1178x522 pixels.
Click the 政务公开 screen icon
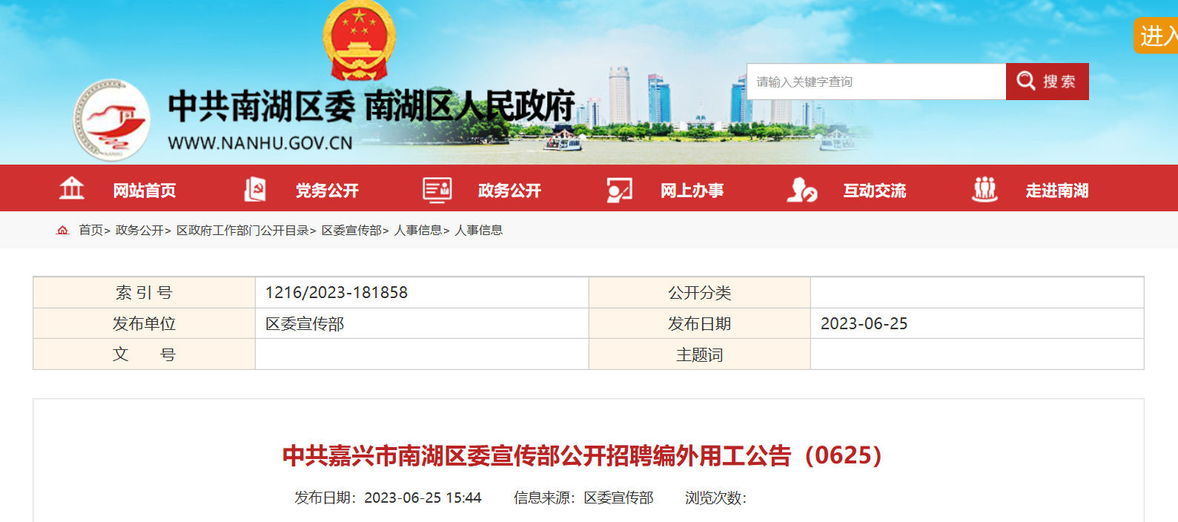(x=437, y=190)
